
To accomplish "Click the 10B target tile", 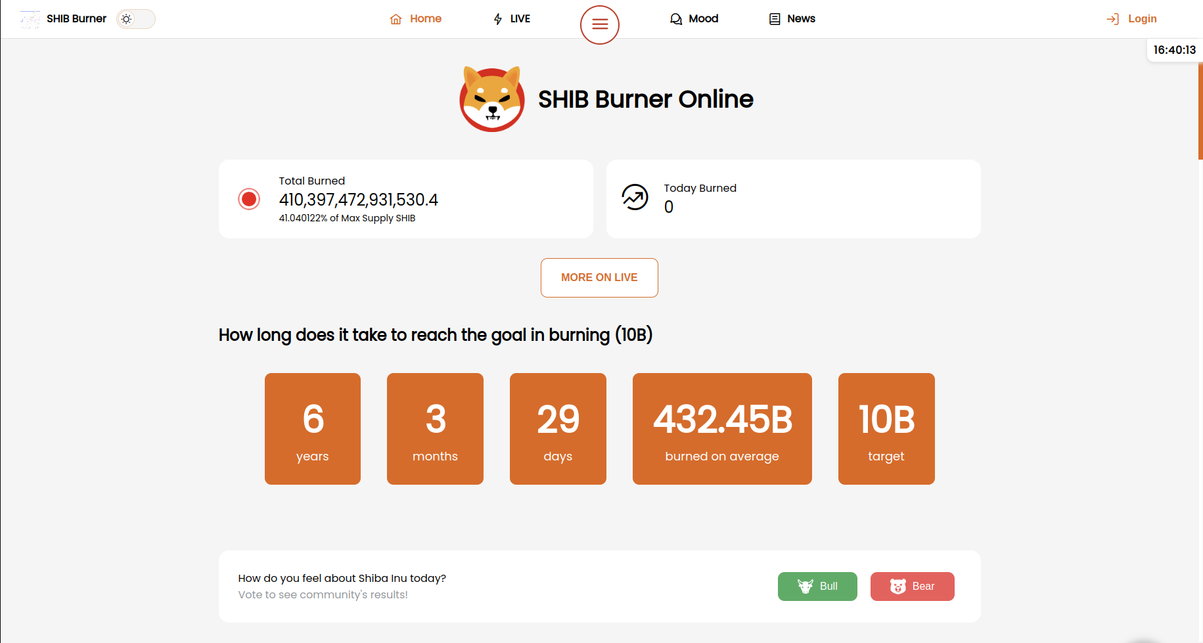I will (x=886, y=429).
